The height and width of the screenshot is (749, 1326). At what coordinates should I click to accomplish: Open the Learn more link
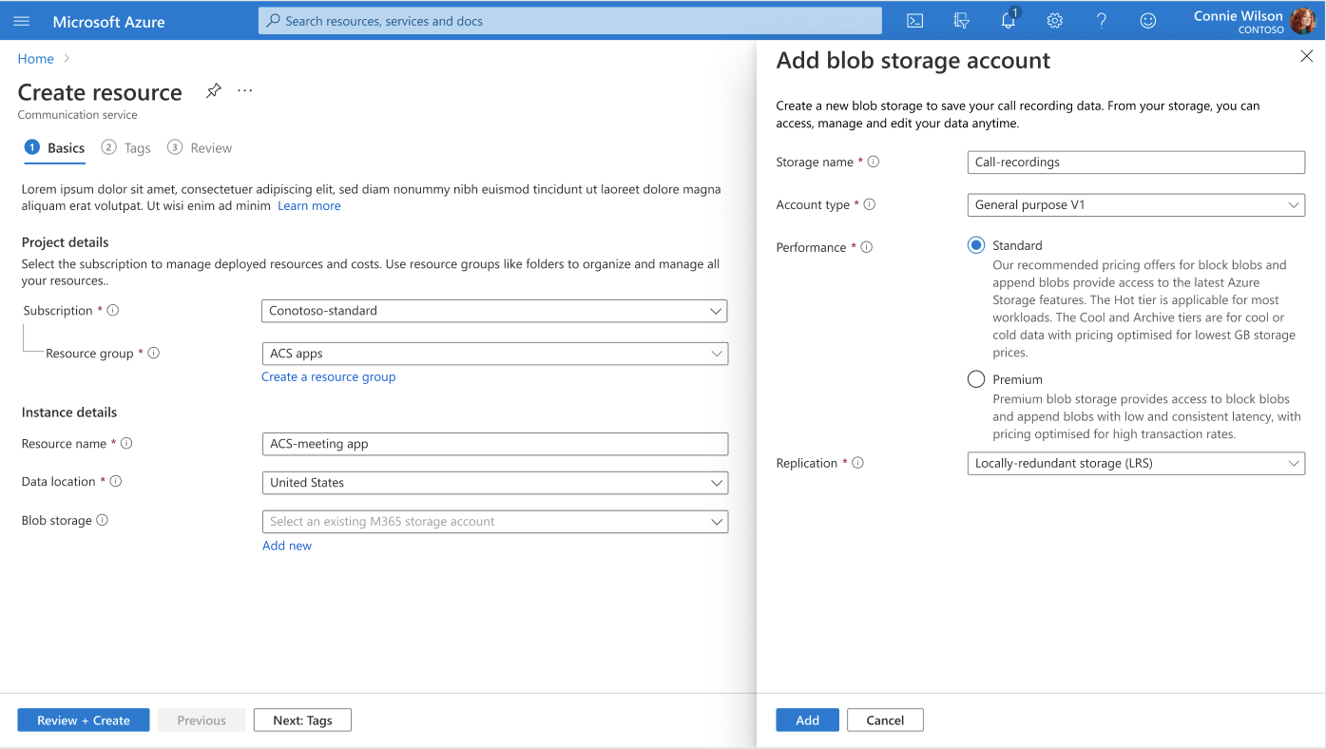click(309, 206)
